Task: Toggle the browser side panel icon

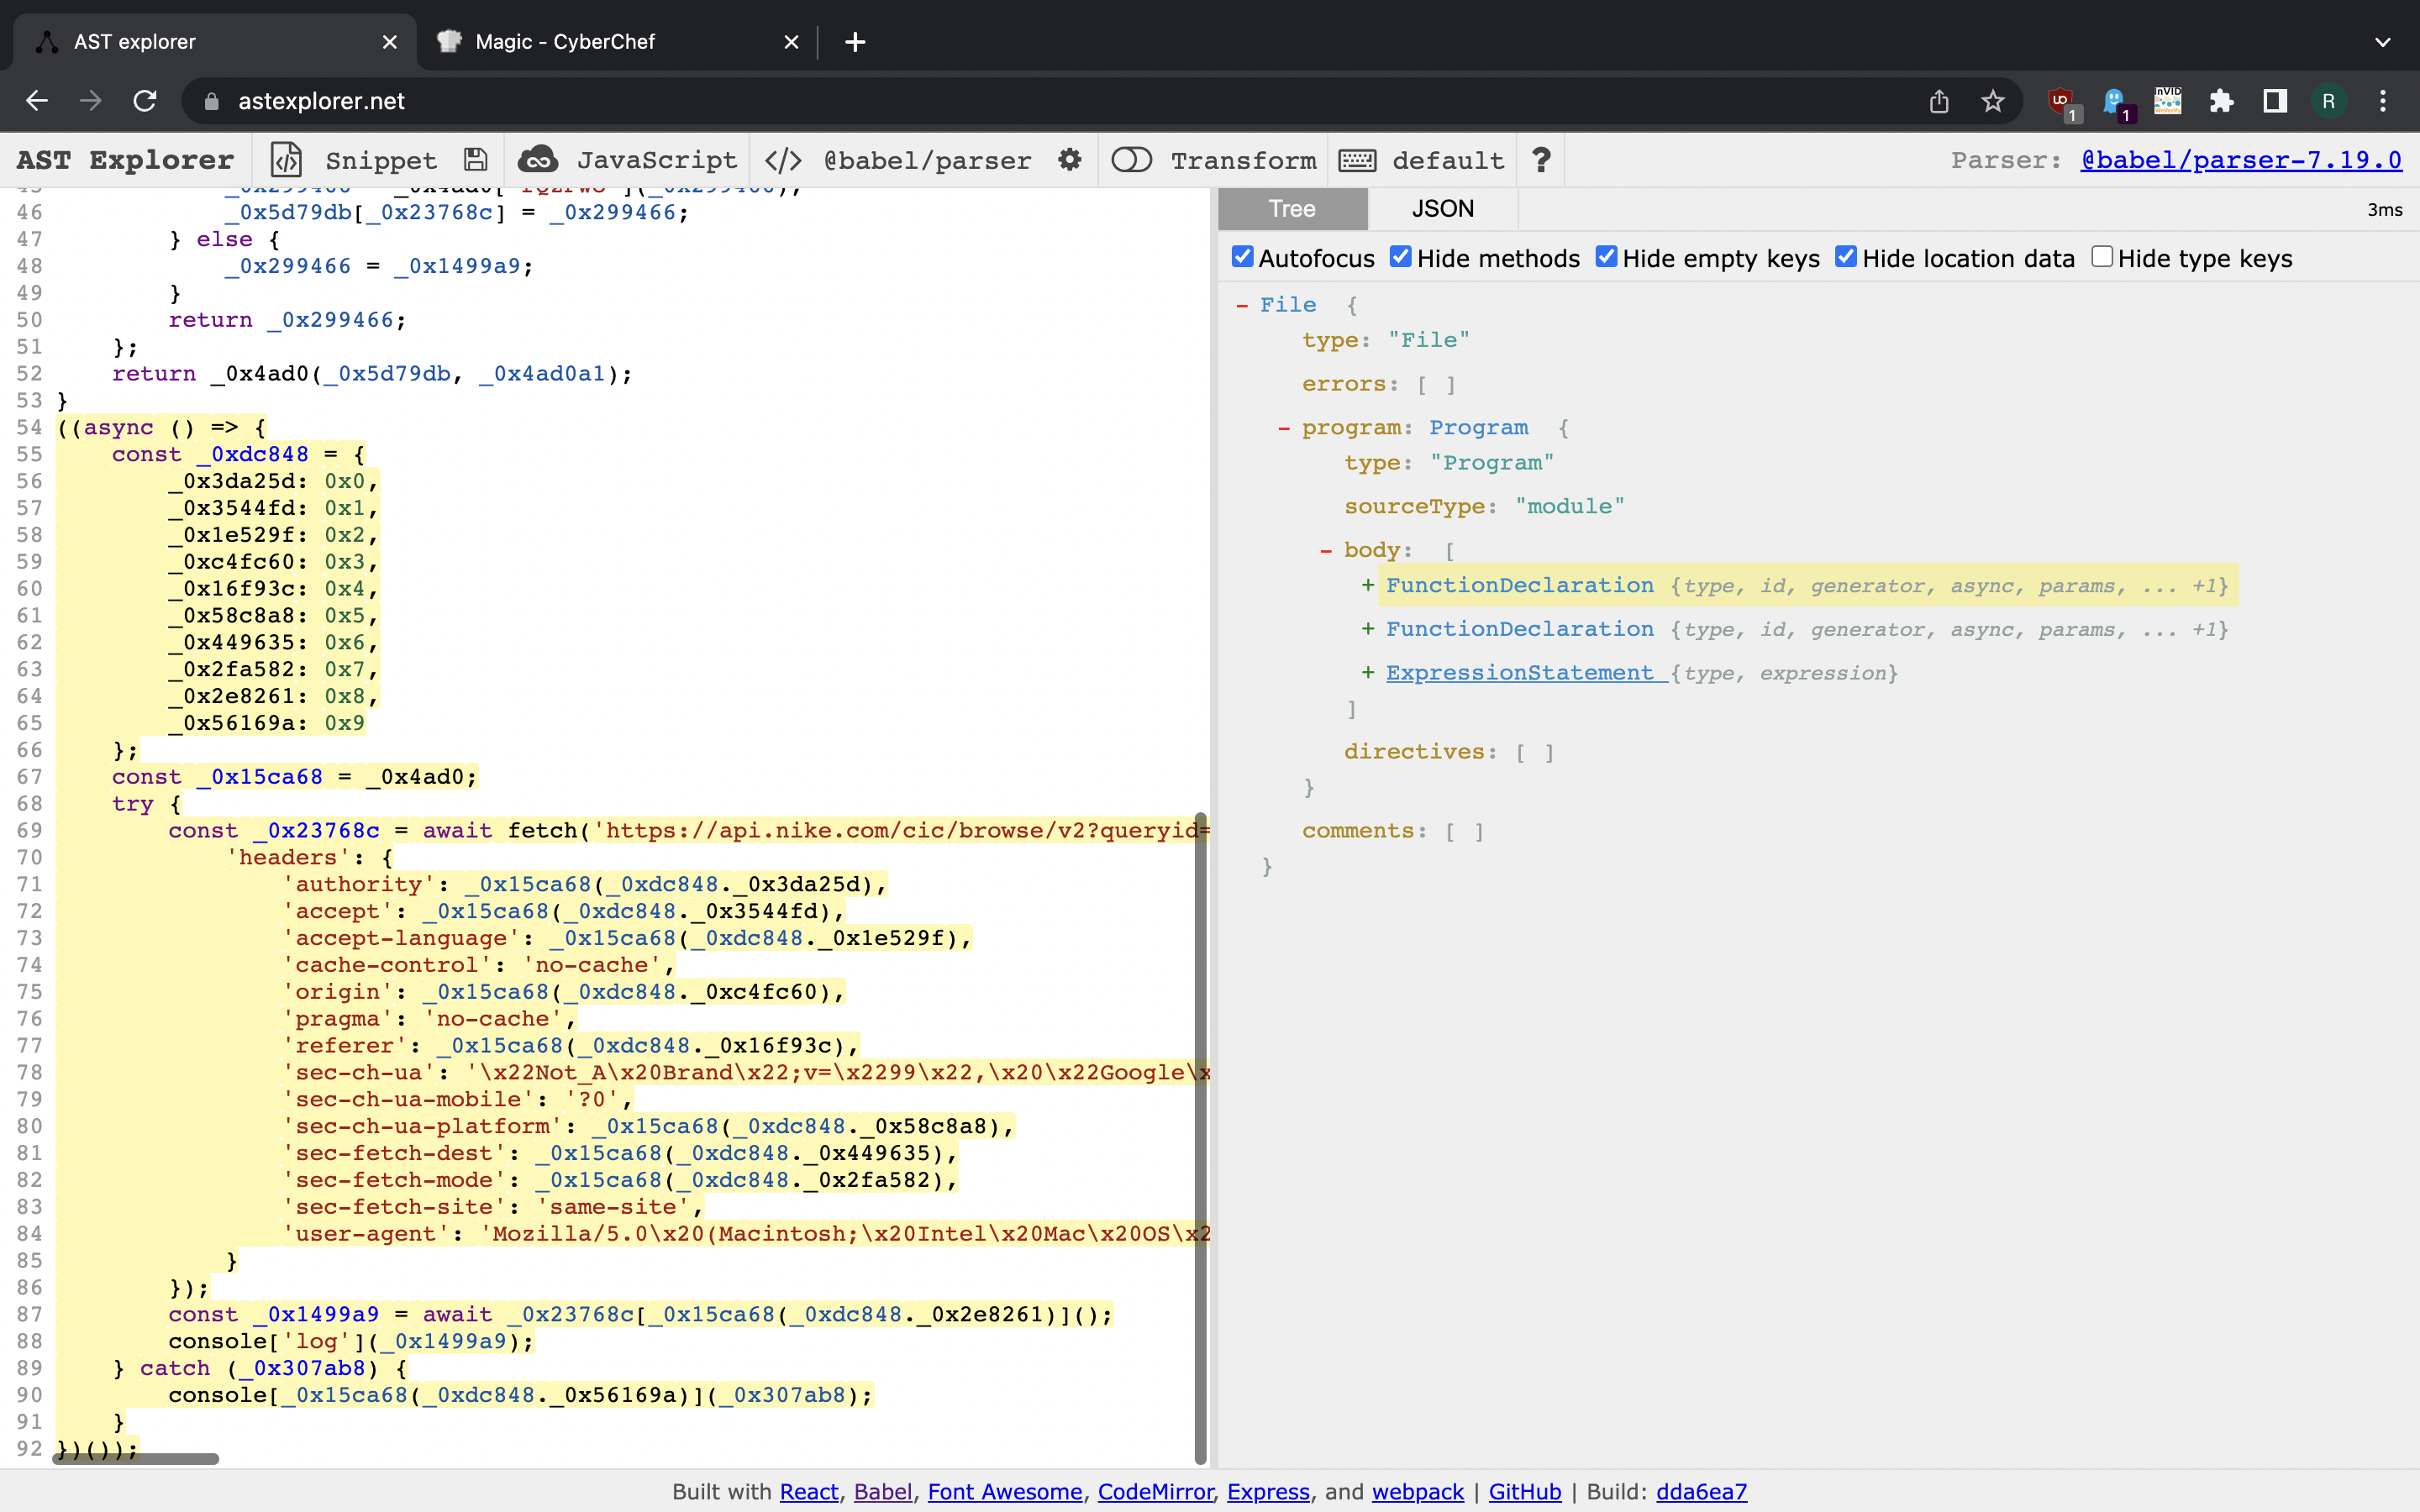Action: coord(2275,101)
